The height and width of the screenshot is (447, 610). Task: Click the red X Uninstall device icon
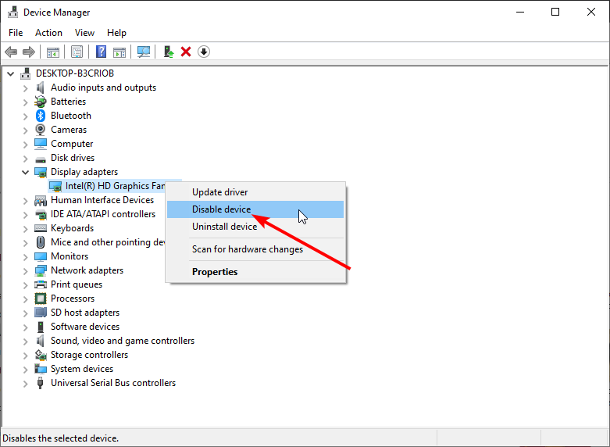tap(186, 52)
